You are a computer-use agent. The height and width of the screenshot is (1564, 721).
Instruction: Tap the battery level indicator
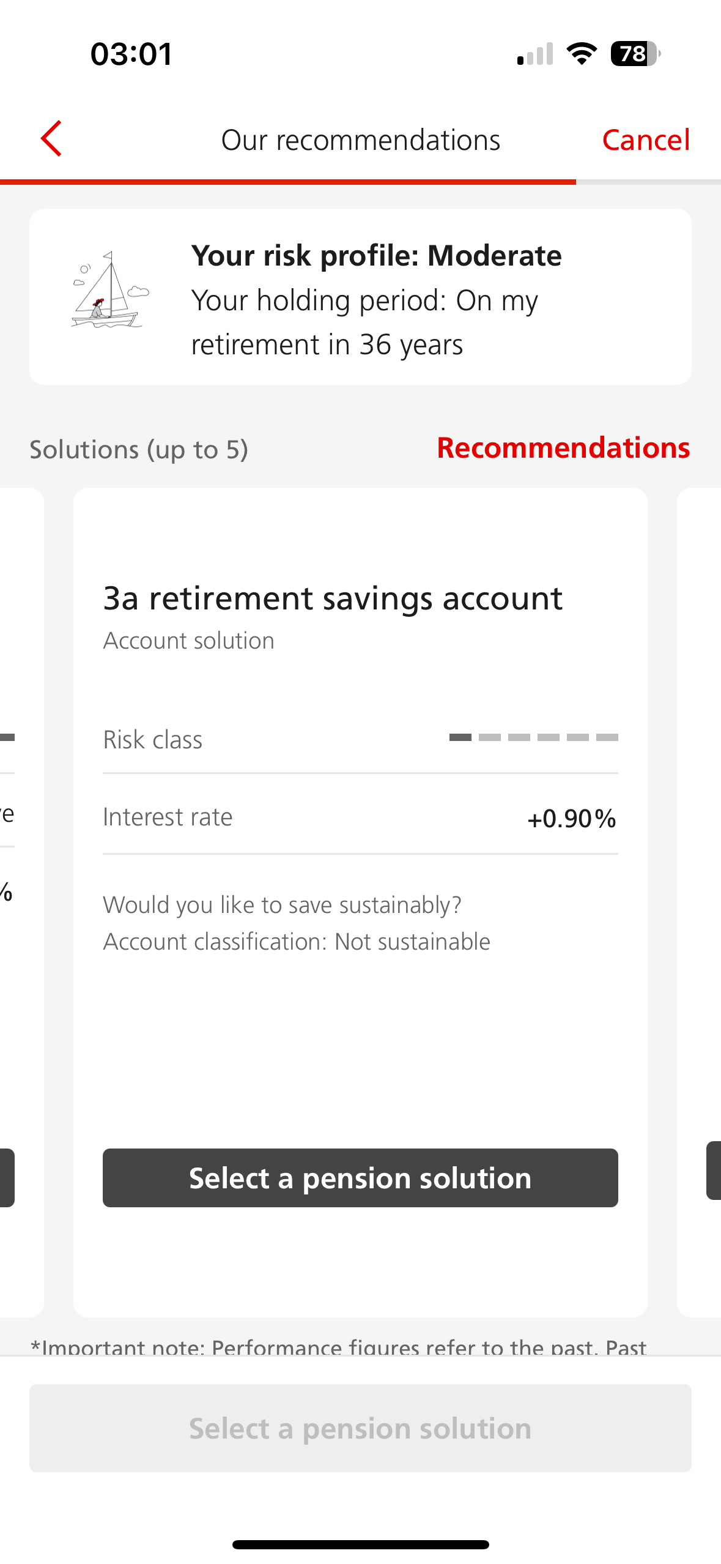(635, 54)
